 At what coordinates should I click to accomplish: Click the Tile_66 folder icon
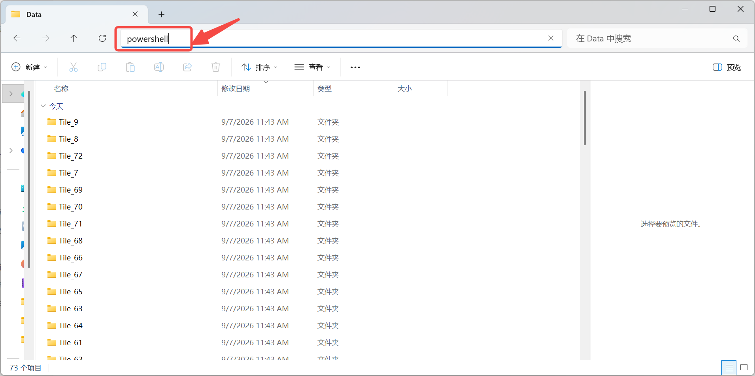(52, 257)
